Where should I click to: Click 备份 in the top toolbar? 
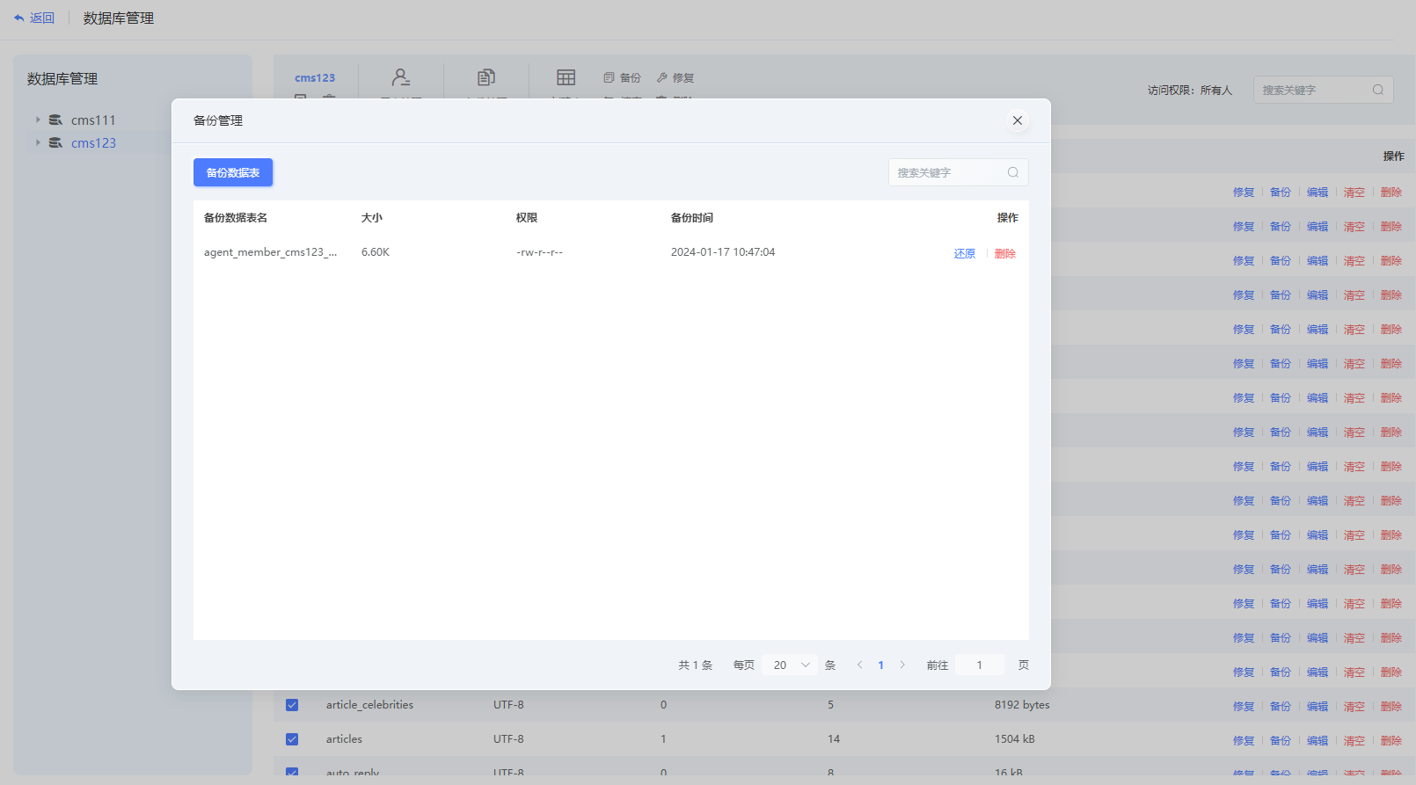point(623,77)
